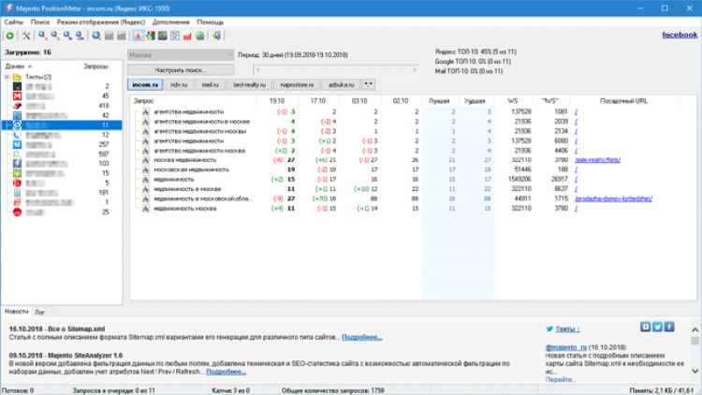Click the green add project toolbar icon
Image resolution: width=702 pixels, height=395 pixels.
(x=8, y=36)
